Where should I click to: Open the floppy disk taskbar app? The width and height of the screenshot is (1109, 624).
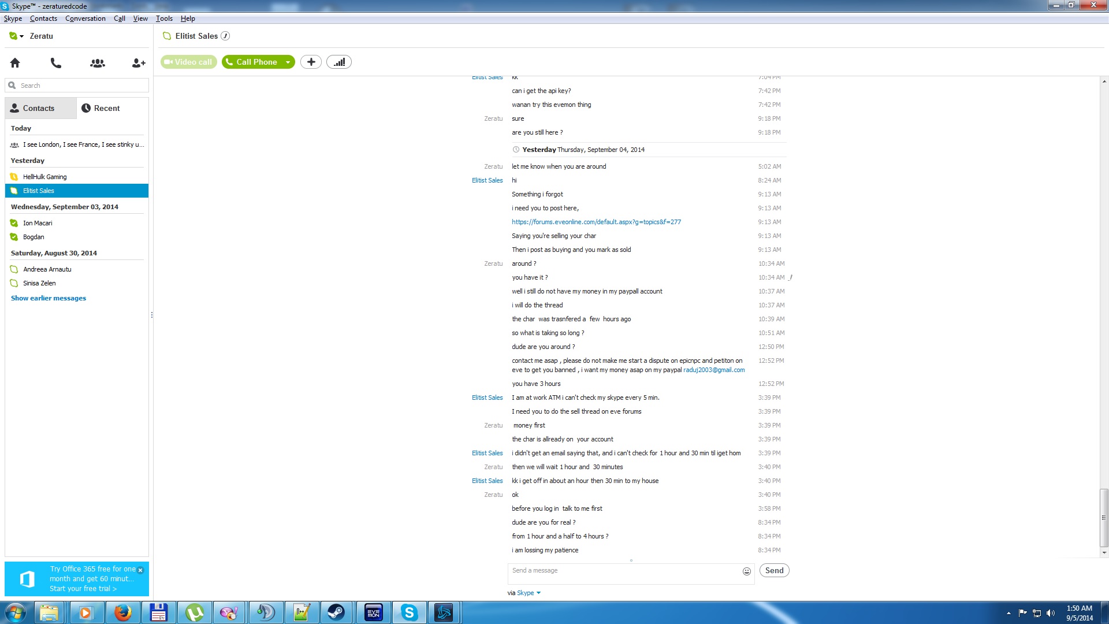(158, 612)
